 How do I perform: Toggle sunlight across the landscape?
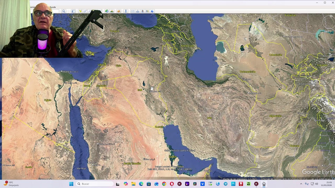click(112, 11)
